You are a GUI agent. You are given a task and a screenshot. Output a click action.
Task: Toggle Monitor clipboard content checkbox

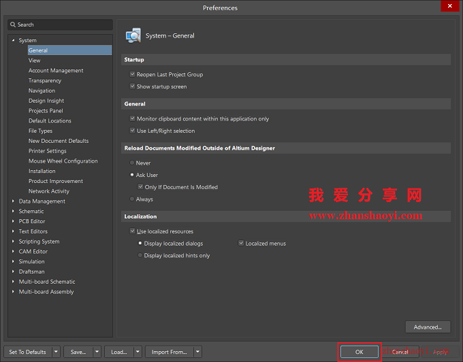tap(132, 118)
